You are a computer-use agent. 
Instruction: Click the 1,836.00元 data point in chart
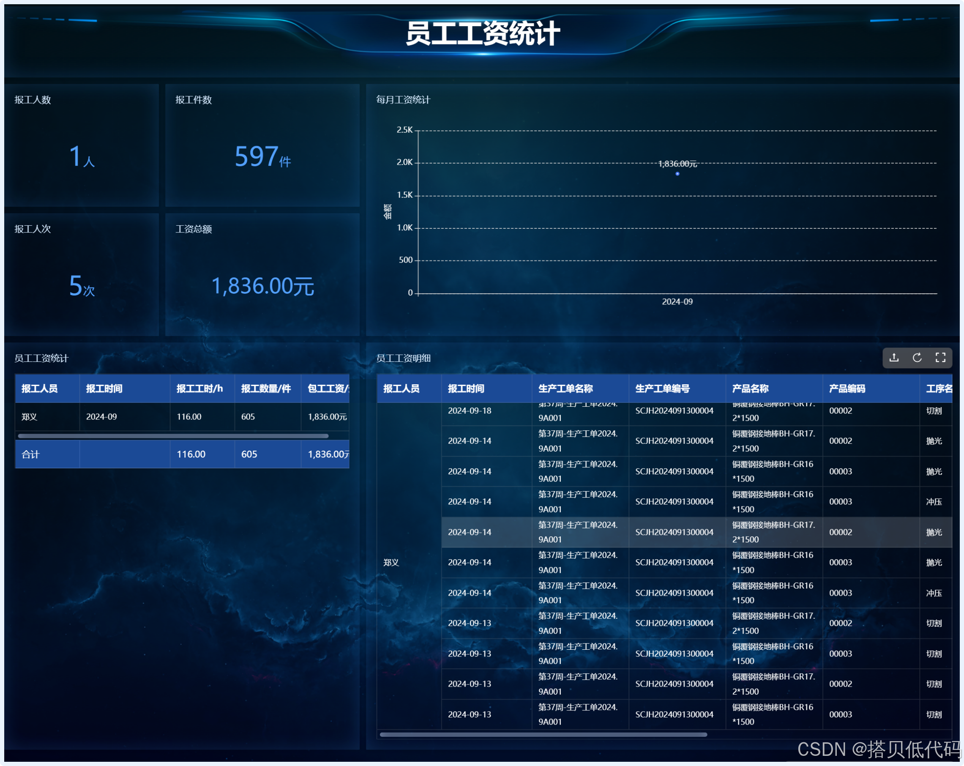tap(677, 173)
